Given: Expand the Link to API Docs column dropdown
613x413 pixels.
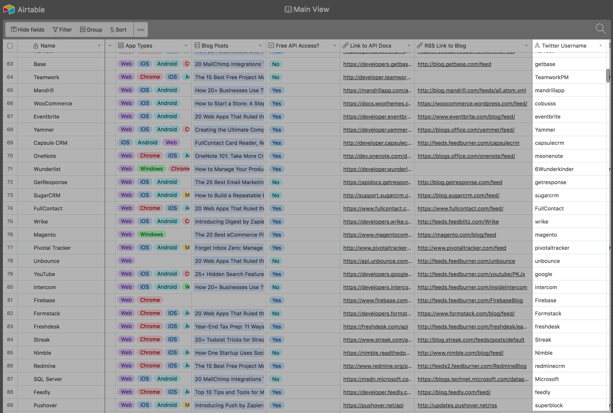Looking at the screenshot, I should (x=409, y=46).
